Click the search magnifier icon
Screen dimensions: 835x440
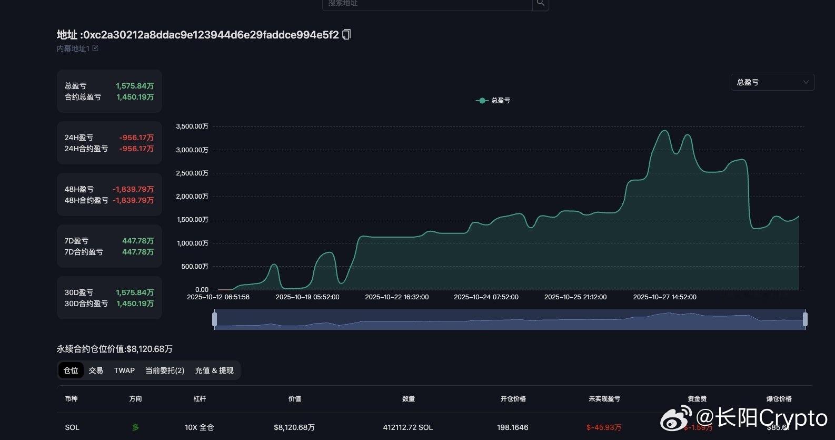pyautogui.click(x=540, y=3)
